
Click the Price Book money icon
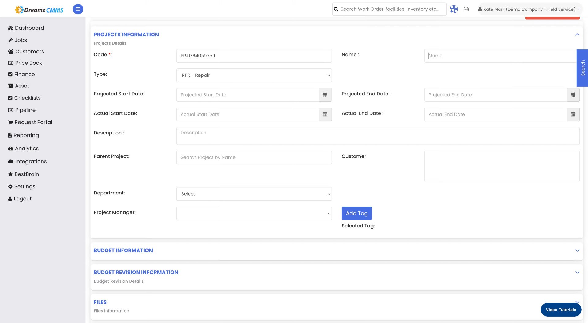point(11,63)
